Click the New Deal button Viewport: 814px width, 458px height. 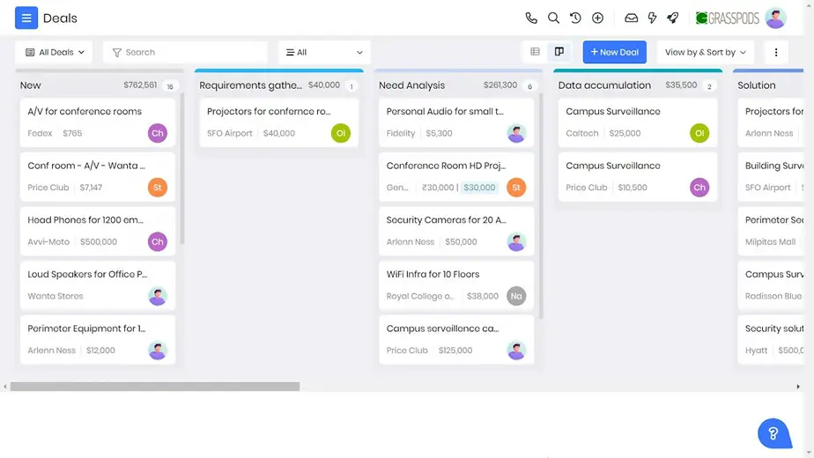(614, 52)
